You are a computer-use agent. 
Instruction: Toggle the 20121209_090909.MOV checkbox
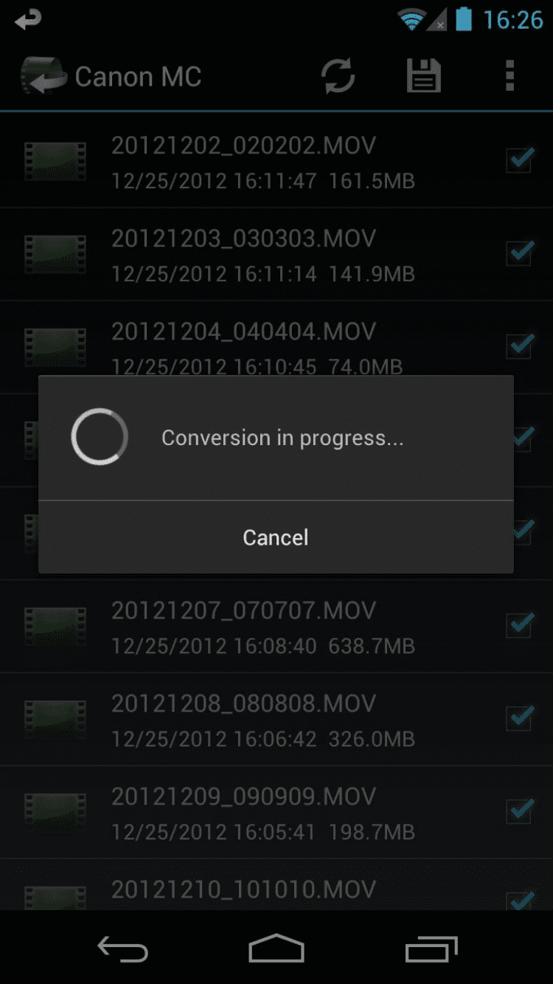click(x=520, y=811)
